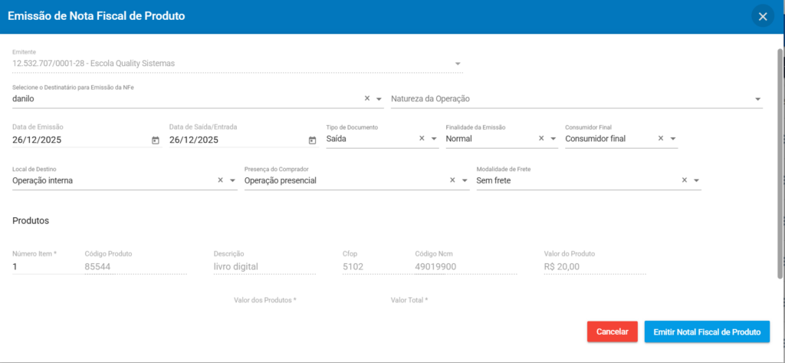Expand the Natureza da Operação dropdown
This screenshot has width=785, height=363.
757,99
